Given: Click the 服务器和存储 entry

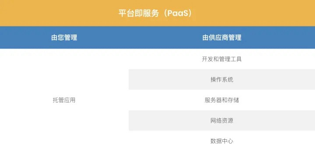Looking at the screenshot, I should 222,100.
